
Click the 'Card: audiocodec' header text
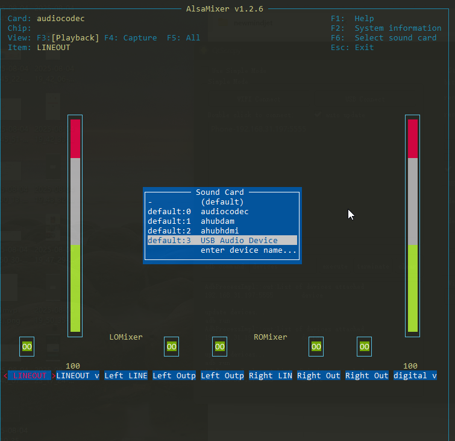coord(46,18)
